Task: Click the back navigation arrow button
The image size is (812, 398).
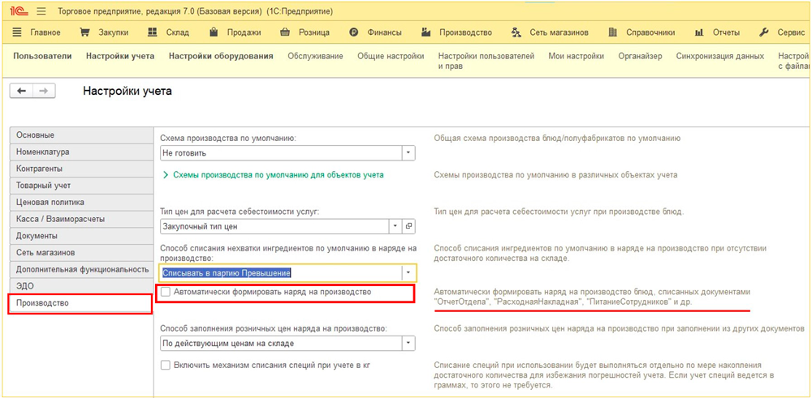Action: pos(21,92)
